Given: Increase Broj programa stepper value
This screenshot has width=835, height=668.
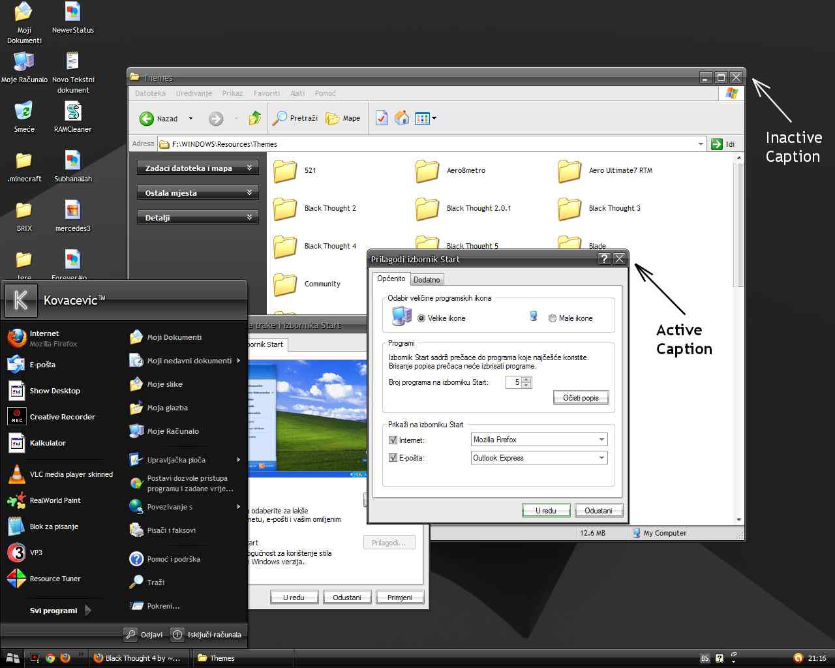Looking at the screenshot, I should [x=526, y=380].
